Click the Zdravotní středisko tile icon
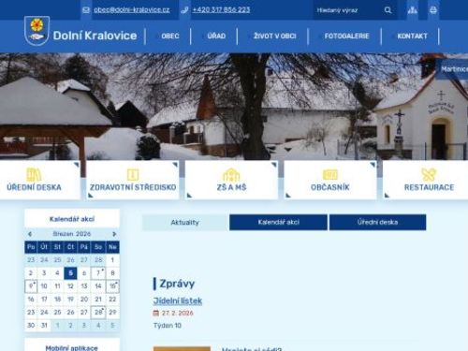Screen dimensions: 468x351 133,175
